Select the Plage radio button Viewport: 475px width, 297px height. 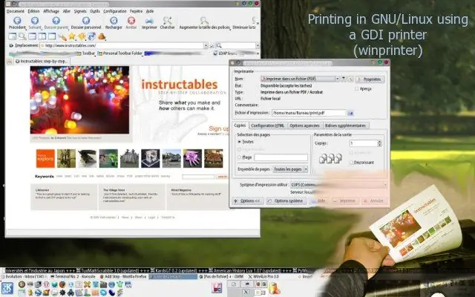[239, 157]
